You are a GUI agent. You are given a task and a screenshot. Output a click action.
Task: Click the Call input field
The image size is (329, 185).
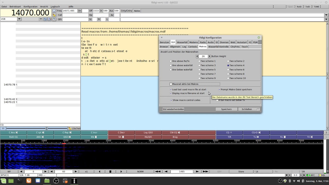[75, 15]
